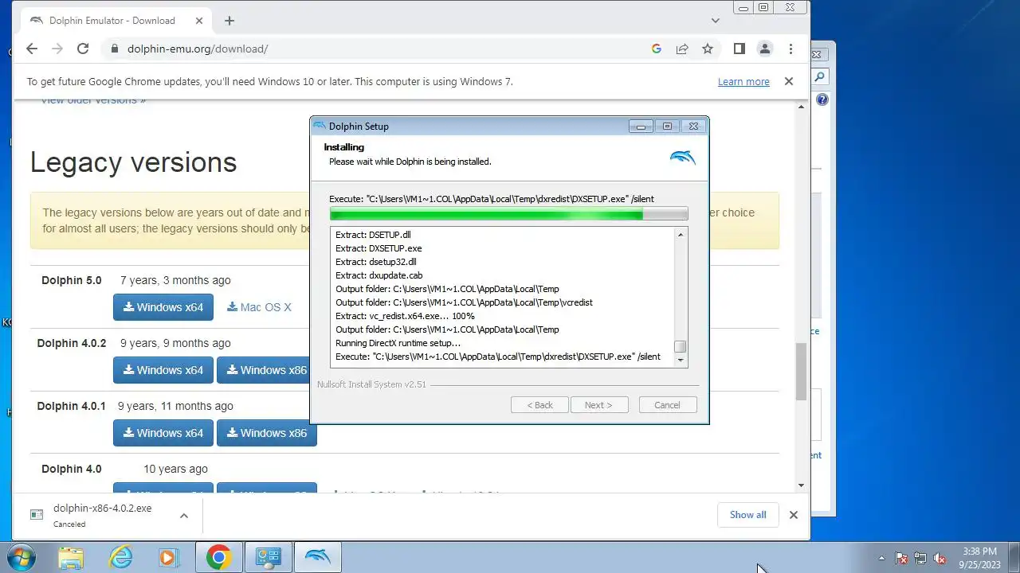This screenshot has height=573, width=1020.
Task: Click Action Center flag tray icon
Action: coord(902,558)
